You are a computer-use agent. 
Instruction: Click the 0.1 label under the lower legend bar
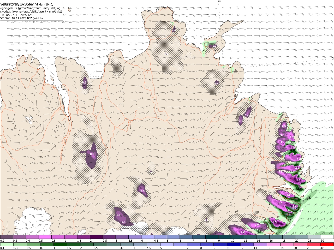pyautogui.click(x=2, y=248)
